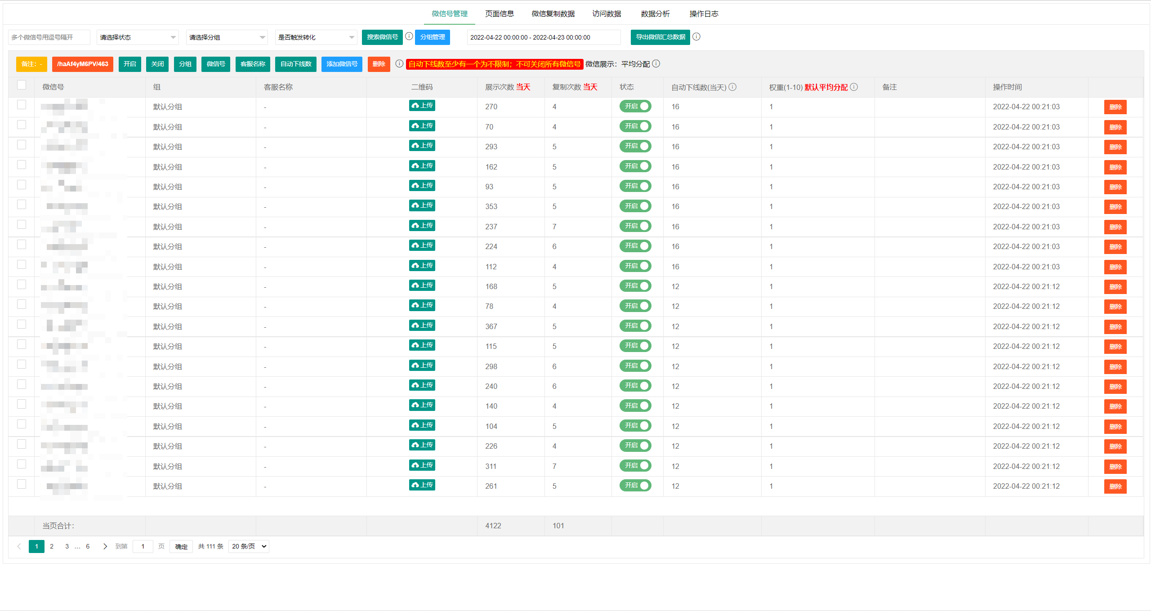This screenshot has height=611, width=1151.
Task: Click the orange 备注 label button
Action: point(31,64)
